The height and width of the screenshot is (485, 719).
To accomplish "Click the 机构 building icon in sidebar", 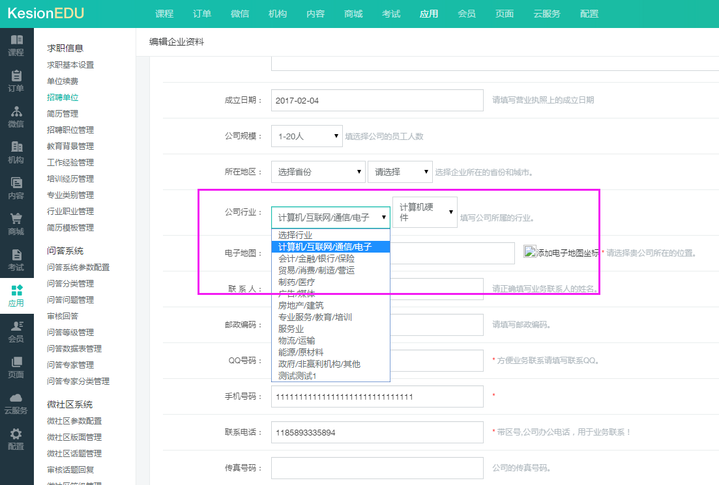I will [16, 148].
